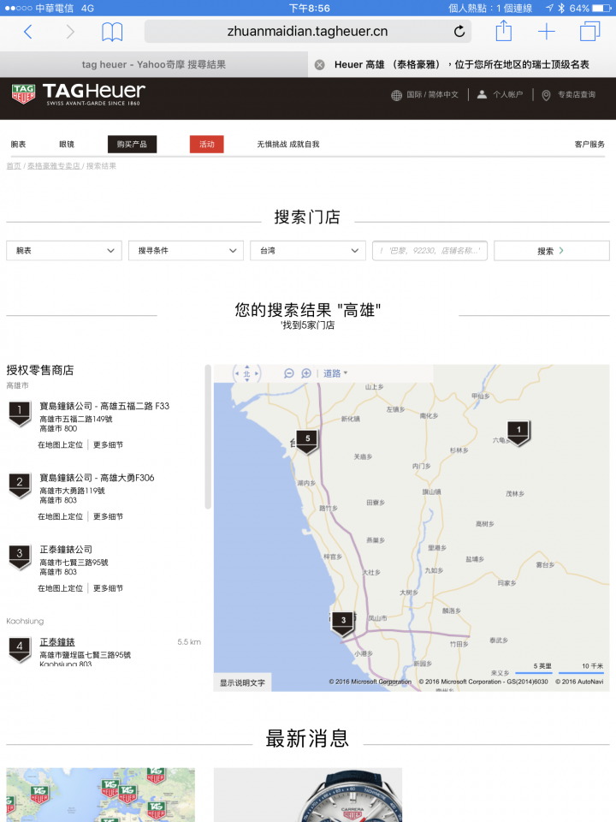Image resolution: width=616 pixels, height=822 pixels.
Task: Open 正泰鐘錶公司 store entry
Action: pos(66,550)
